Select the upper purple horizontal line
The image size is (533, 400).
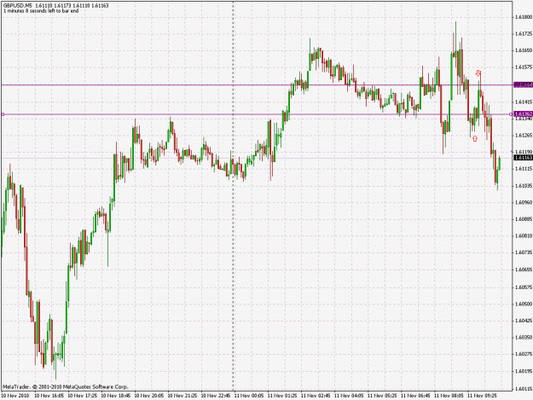[257, 85]
